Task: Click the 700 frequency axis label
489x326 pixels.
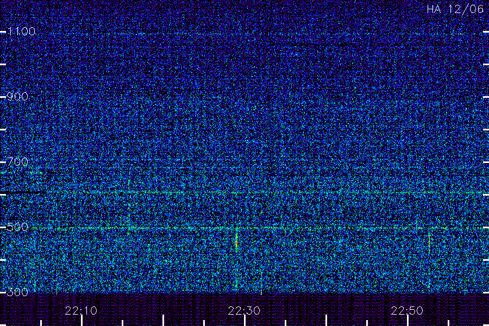Action: 17,161
